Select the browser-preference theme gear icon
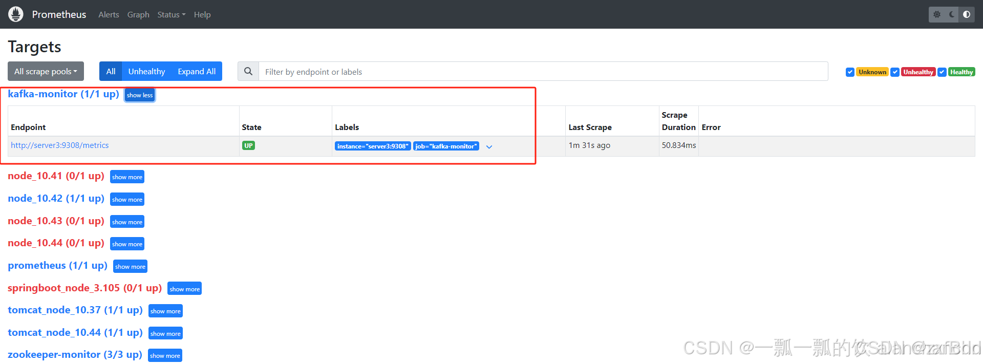Image resolution: width=983 pixels, height=364 pixels. [x=937, y=14]
